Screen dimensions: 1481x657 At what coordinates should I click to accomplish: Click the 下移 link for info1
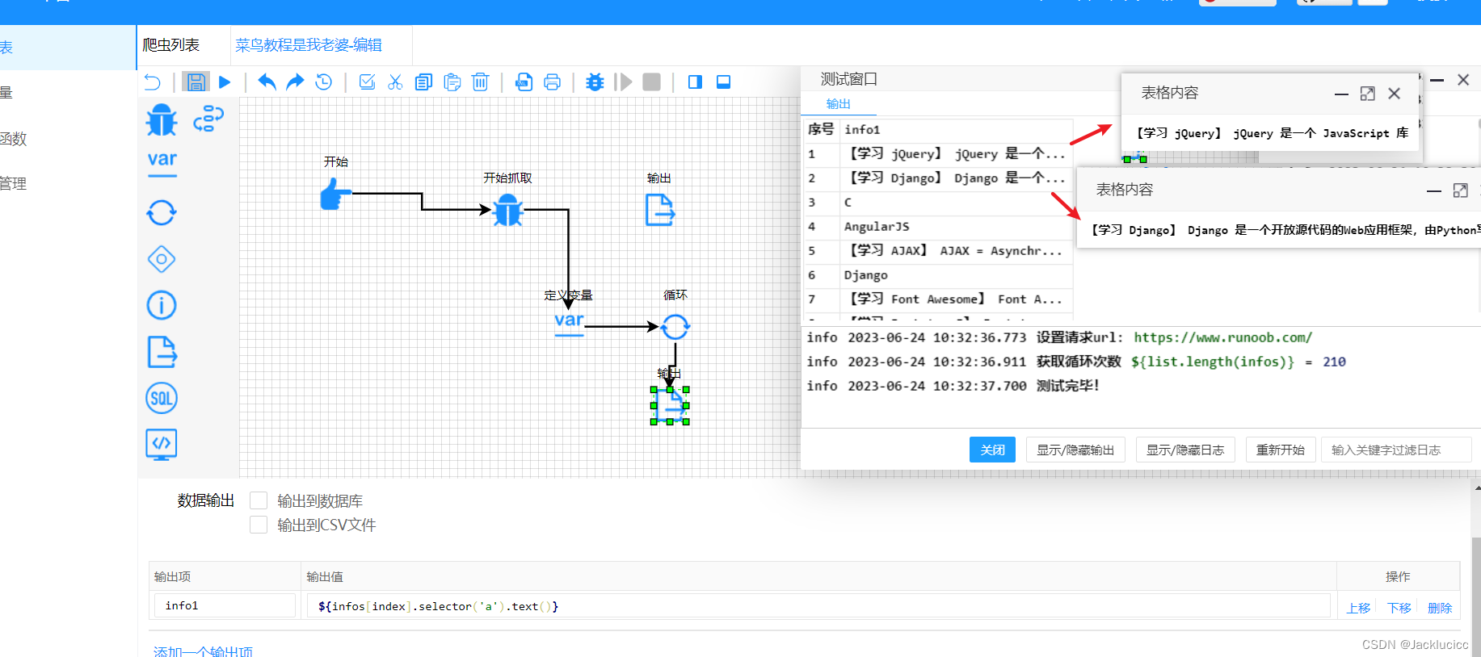pyautogui.click(x=1399, y=608)
